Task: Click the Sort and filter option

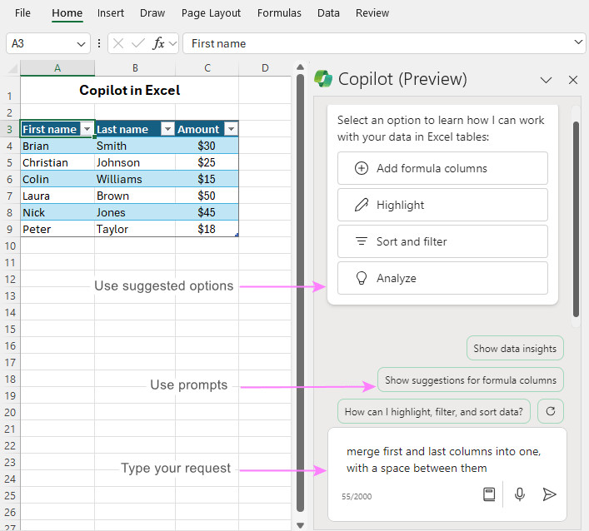Action: pyautogui.click(x=442, y=241)
